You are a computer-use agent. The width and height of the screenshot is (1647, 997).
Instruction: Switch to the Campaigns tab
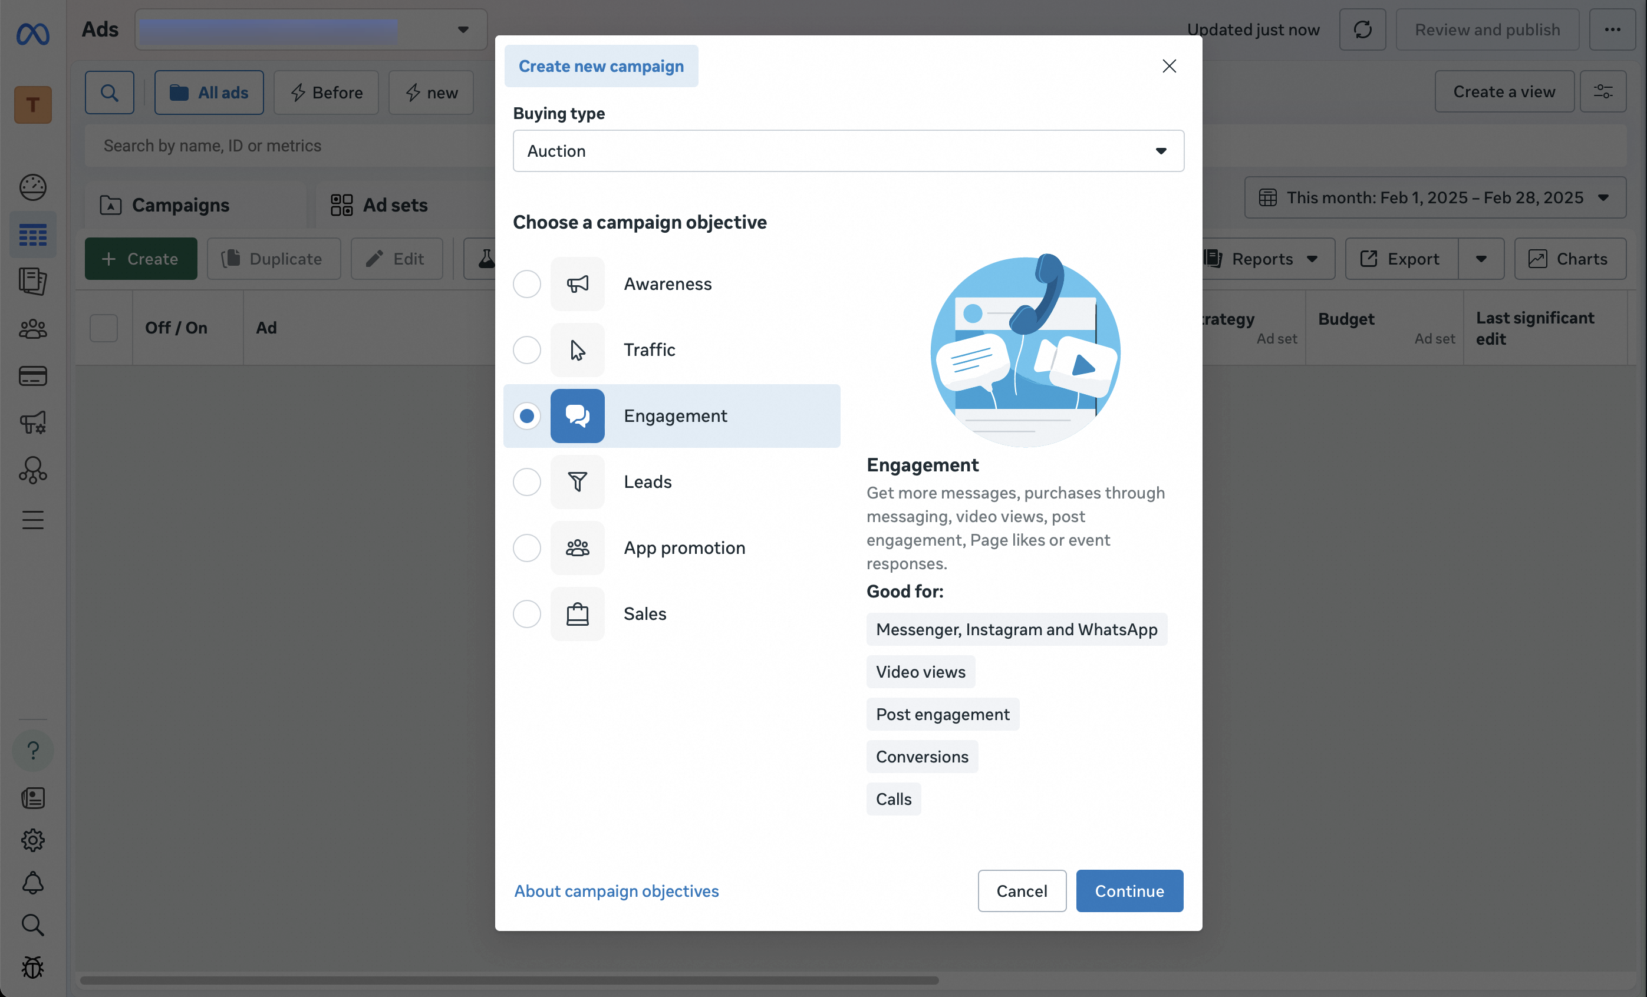tap(180, 205)
